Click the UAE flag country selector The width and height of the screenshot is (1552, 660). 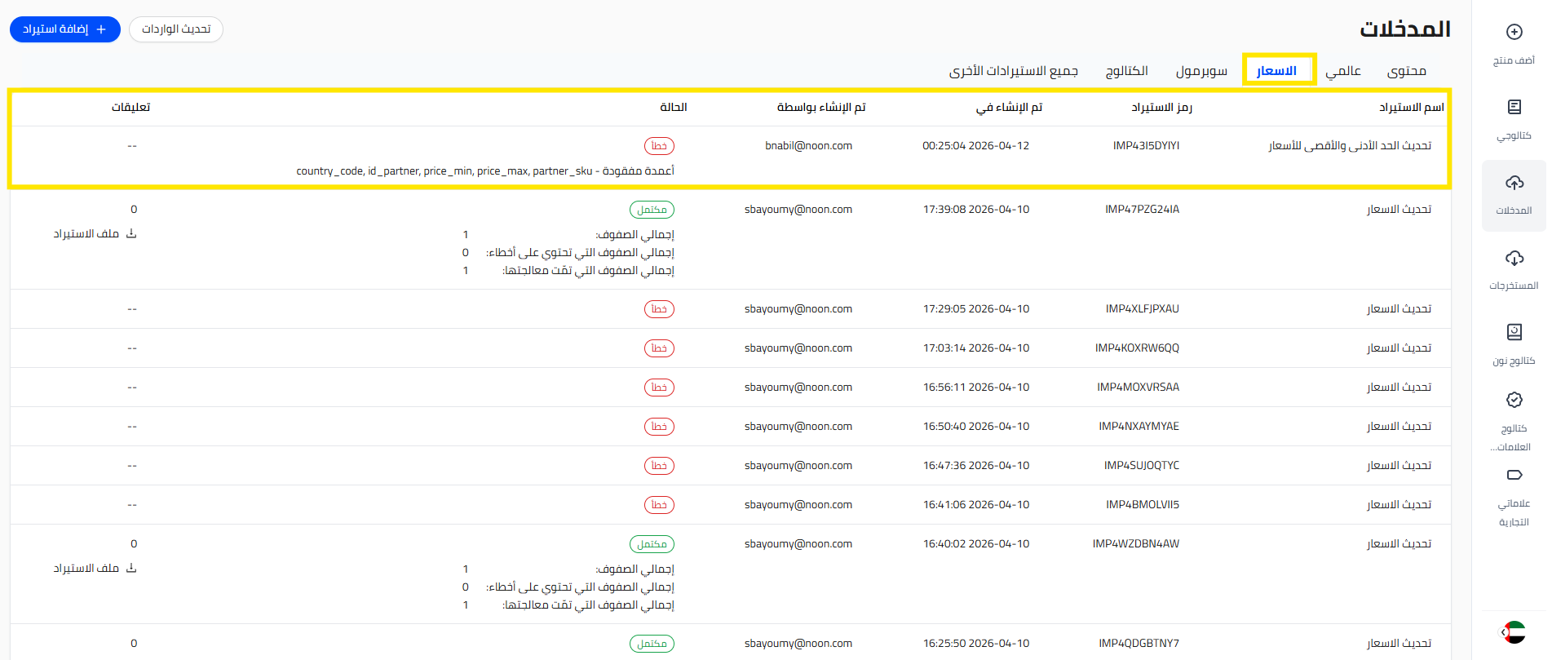click(x=1514, y=632)
